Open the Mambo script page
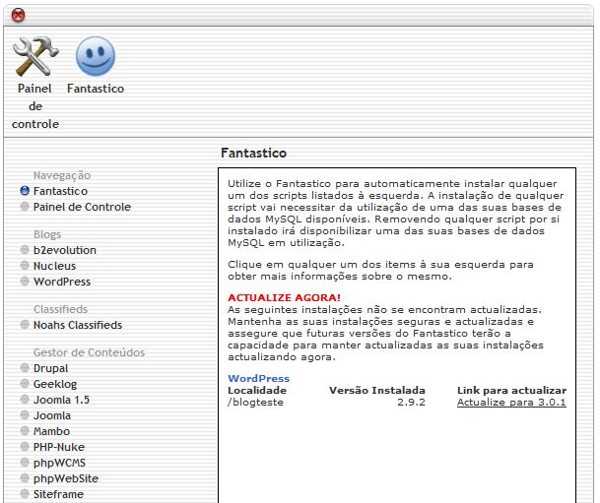The image size is (600, 503). [x=51, y=431]
